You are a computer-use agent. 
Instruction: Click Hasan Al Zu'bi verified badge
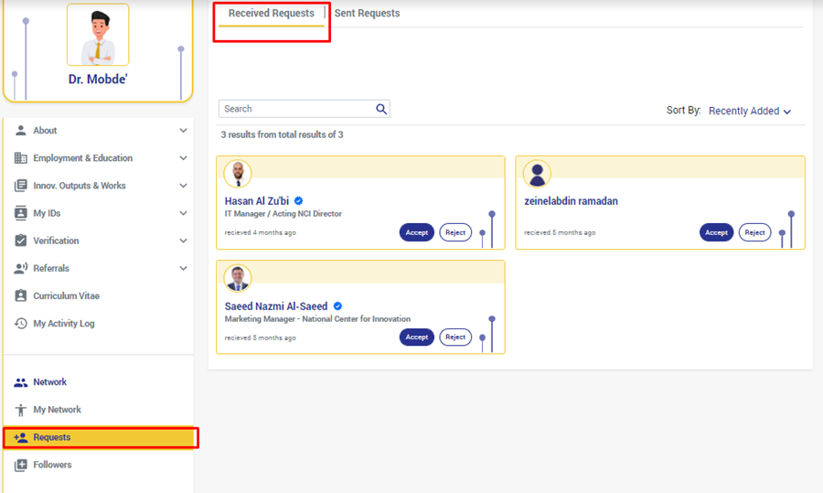[x=299, y=201]
